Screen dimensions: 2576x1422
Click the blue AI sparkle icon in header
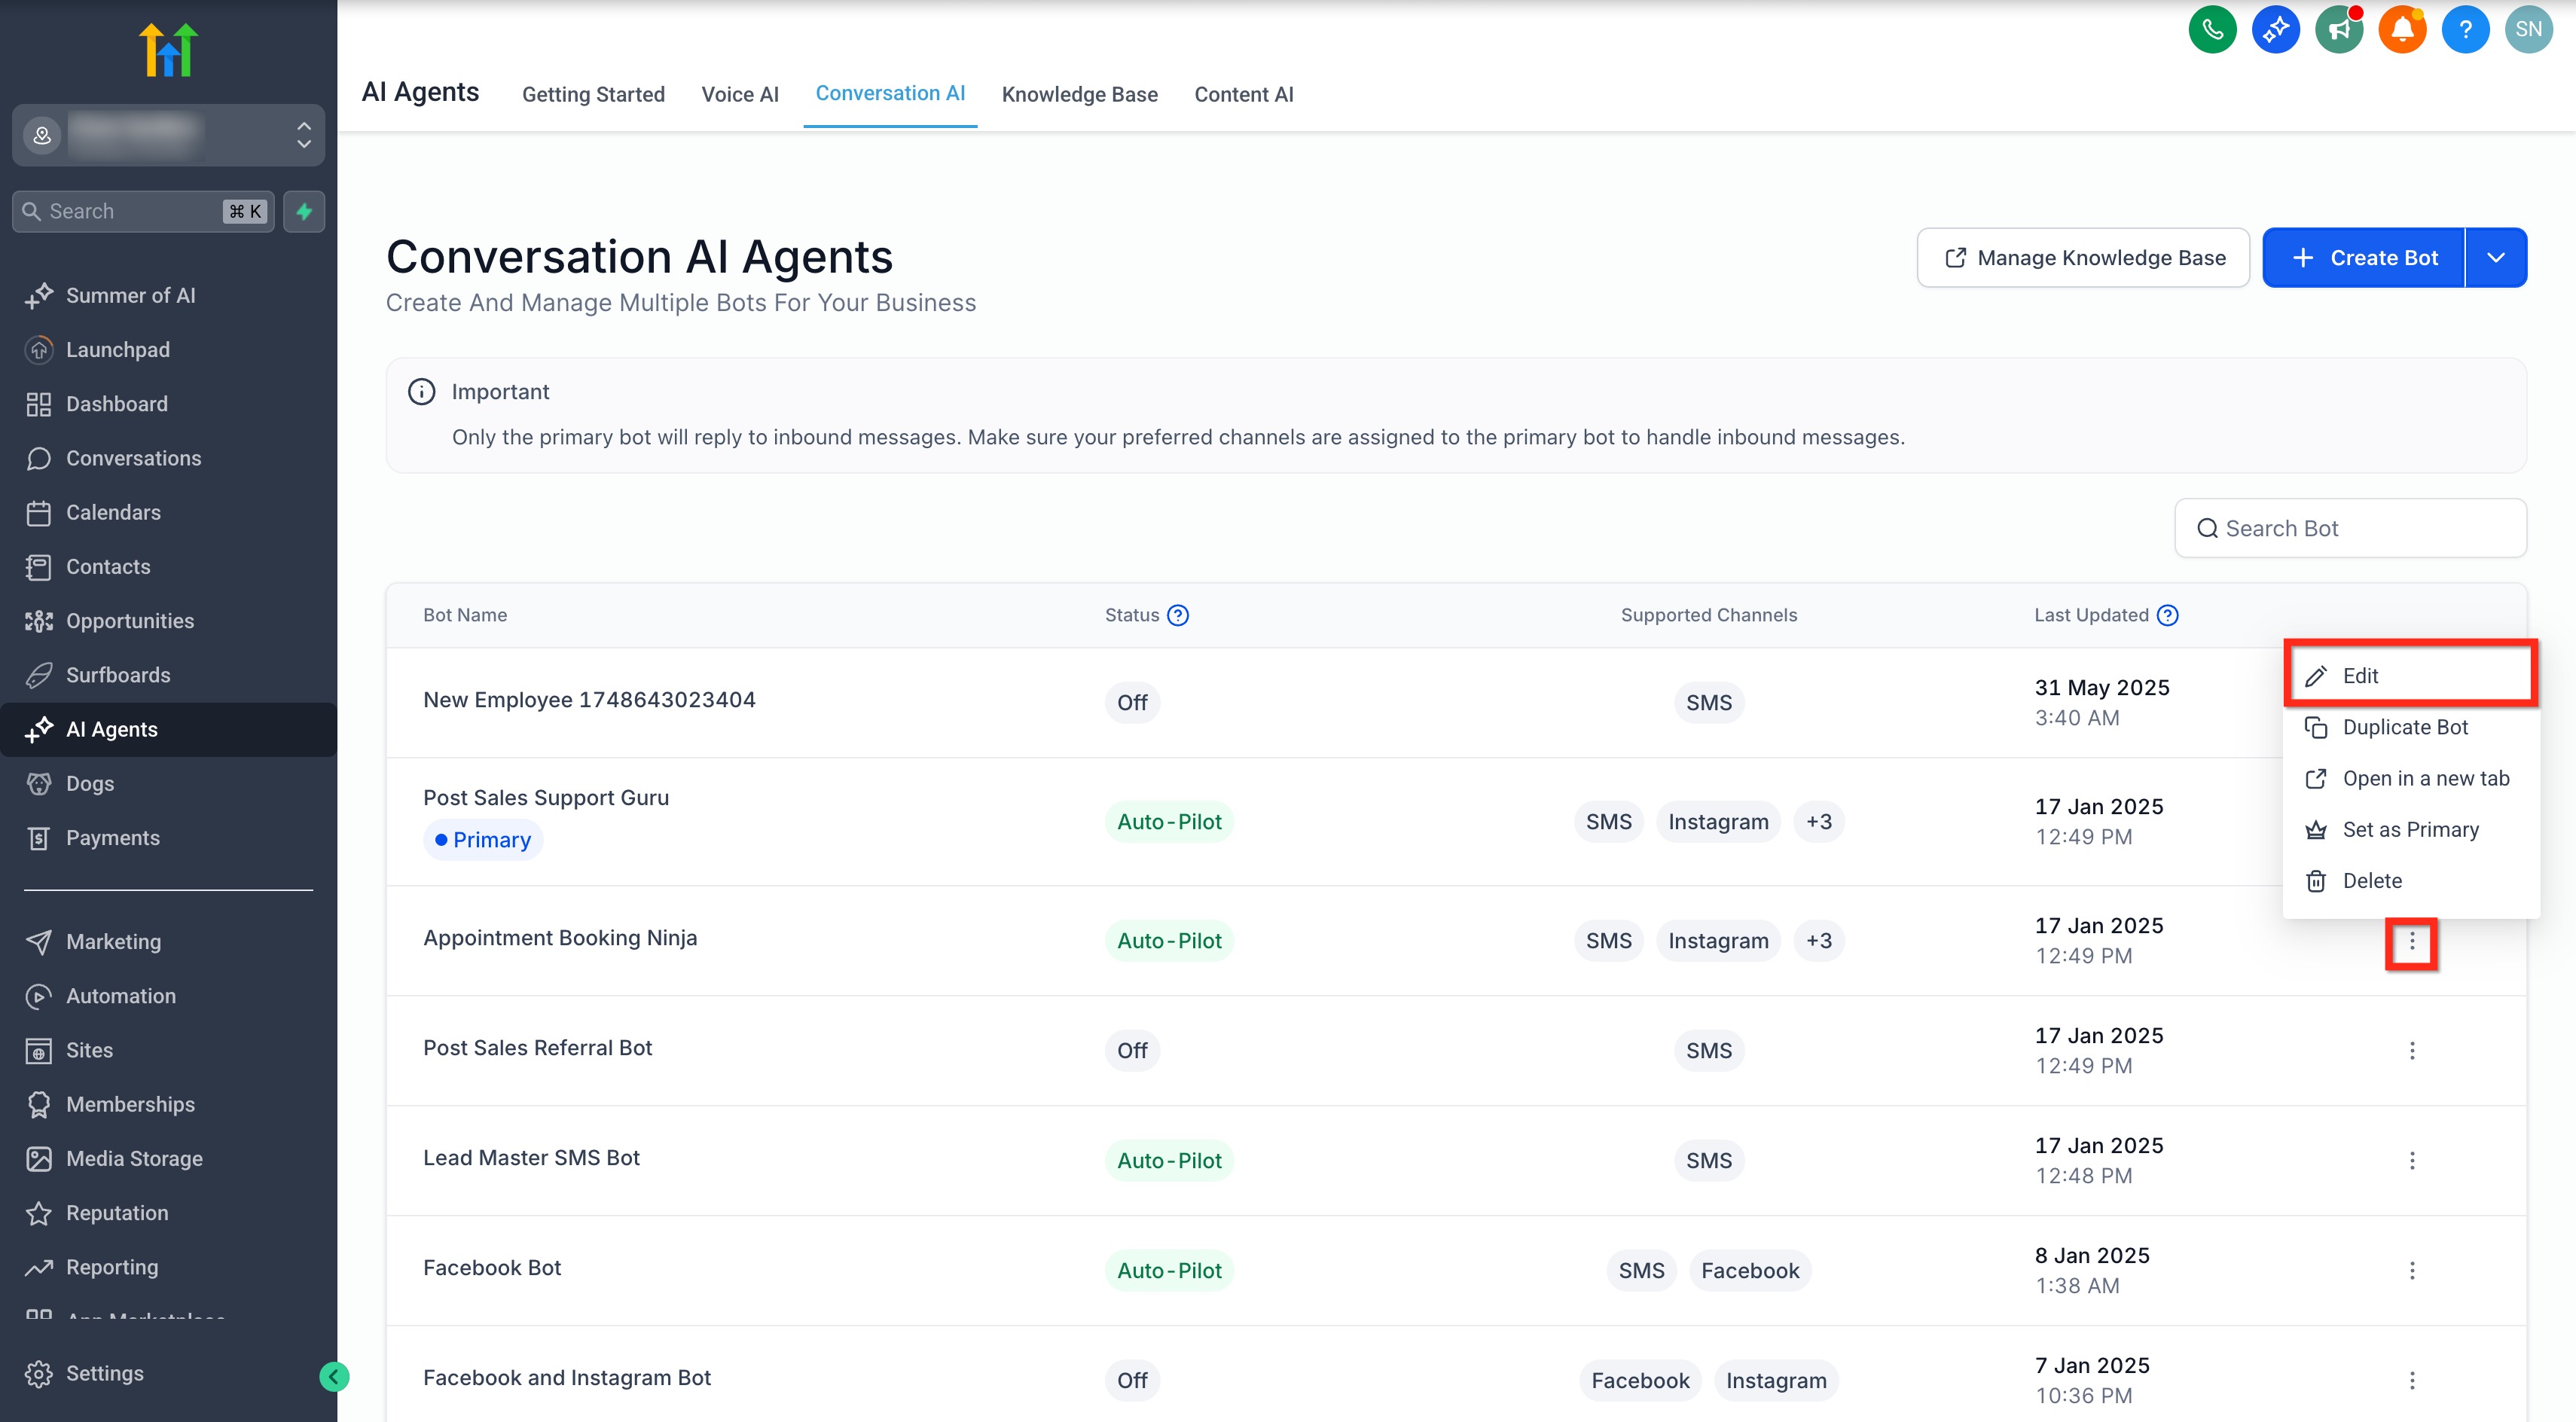(2275, 30)
